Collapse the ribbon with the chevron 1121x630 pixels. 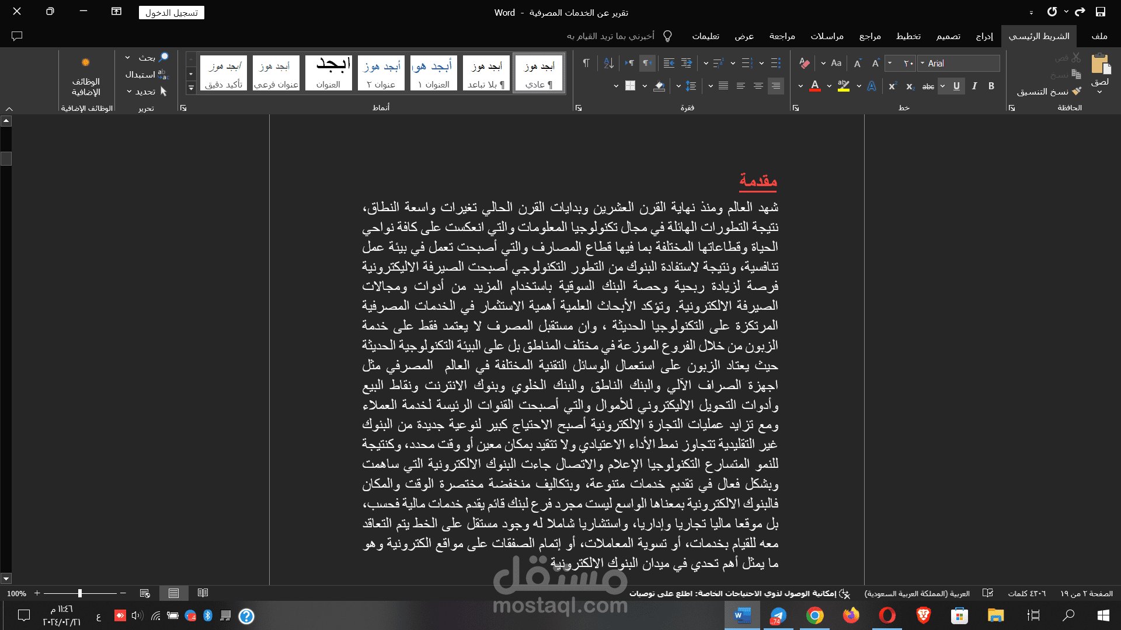click(x=9, y=108)
